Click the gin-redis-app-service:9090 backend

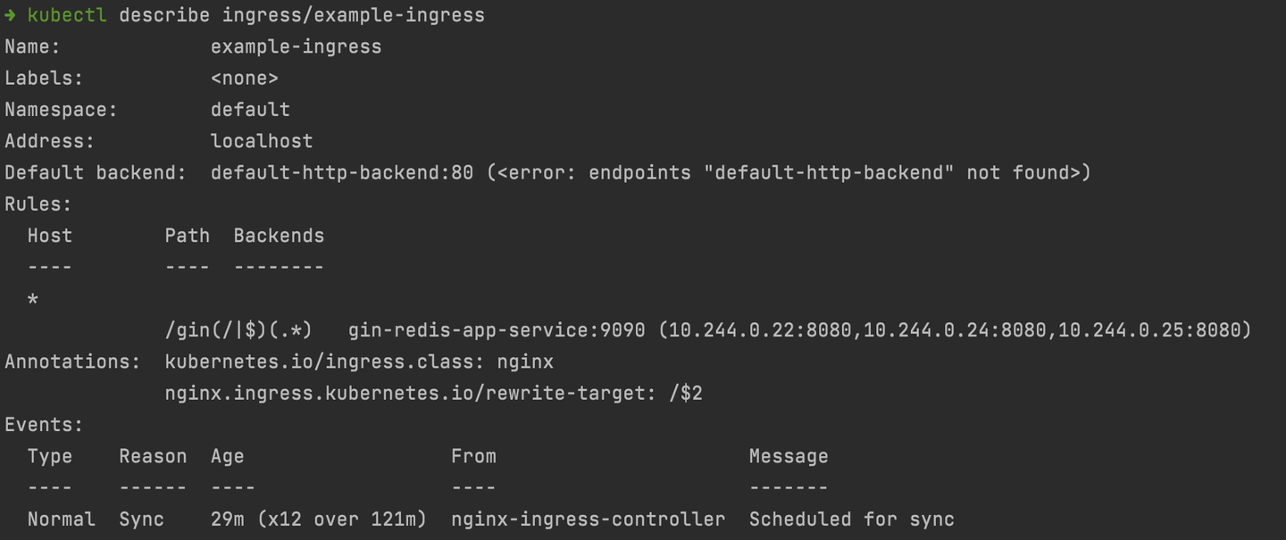(497, 330)
